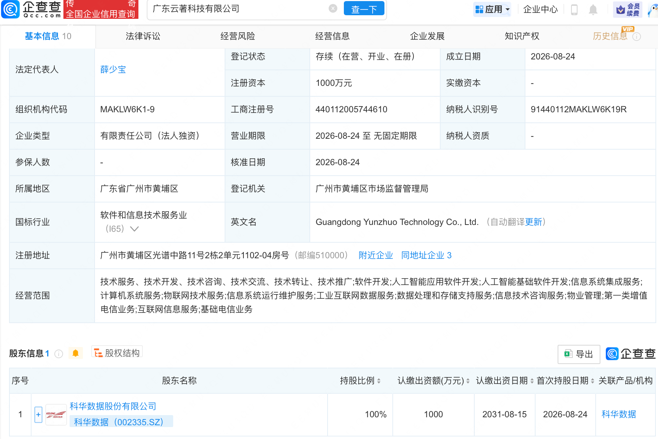
Task: Open 科华数据股份有限公司 shareholder link
Action: 113,406
